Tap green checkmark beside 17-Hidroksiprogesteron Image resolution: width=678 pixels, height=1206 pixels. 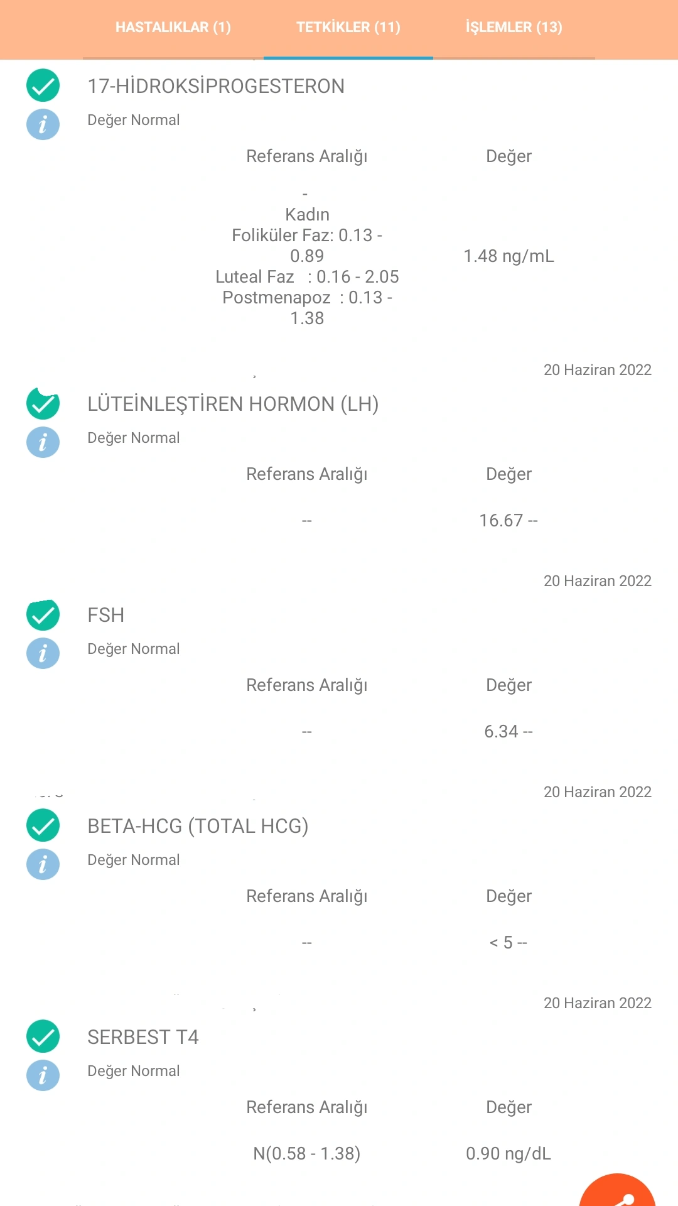click(43, 85)
